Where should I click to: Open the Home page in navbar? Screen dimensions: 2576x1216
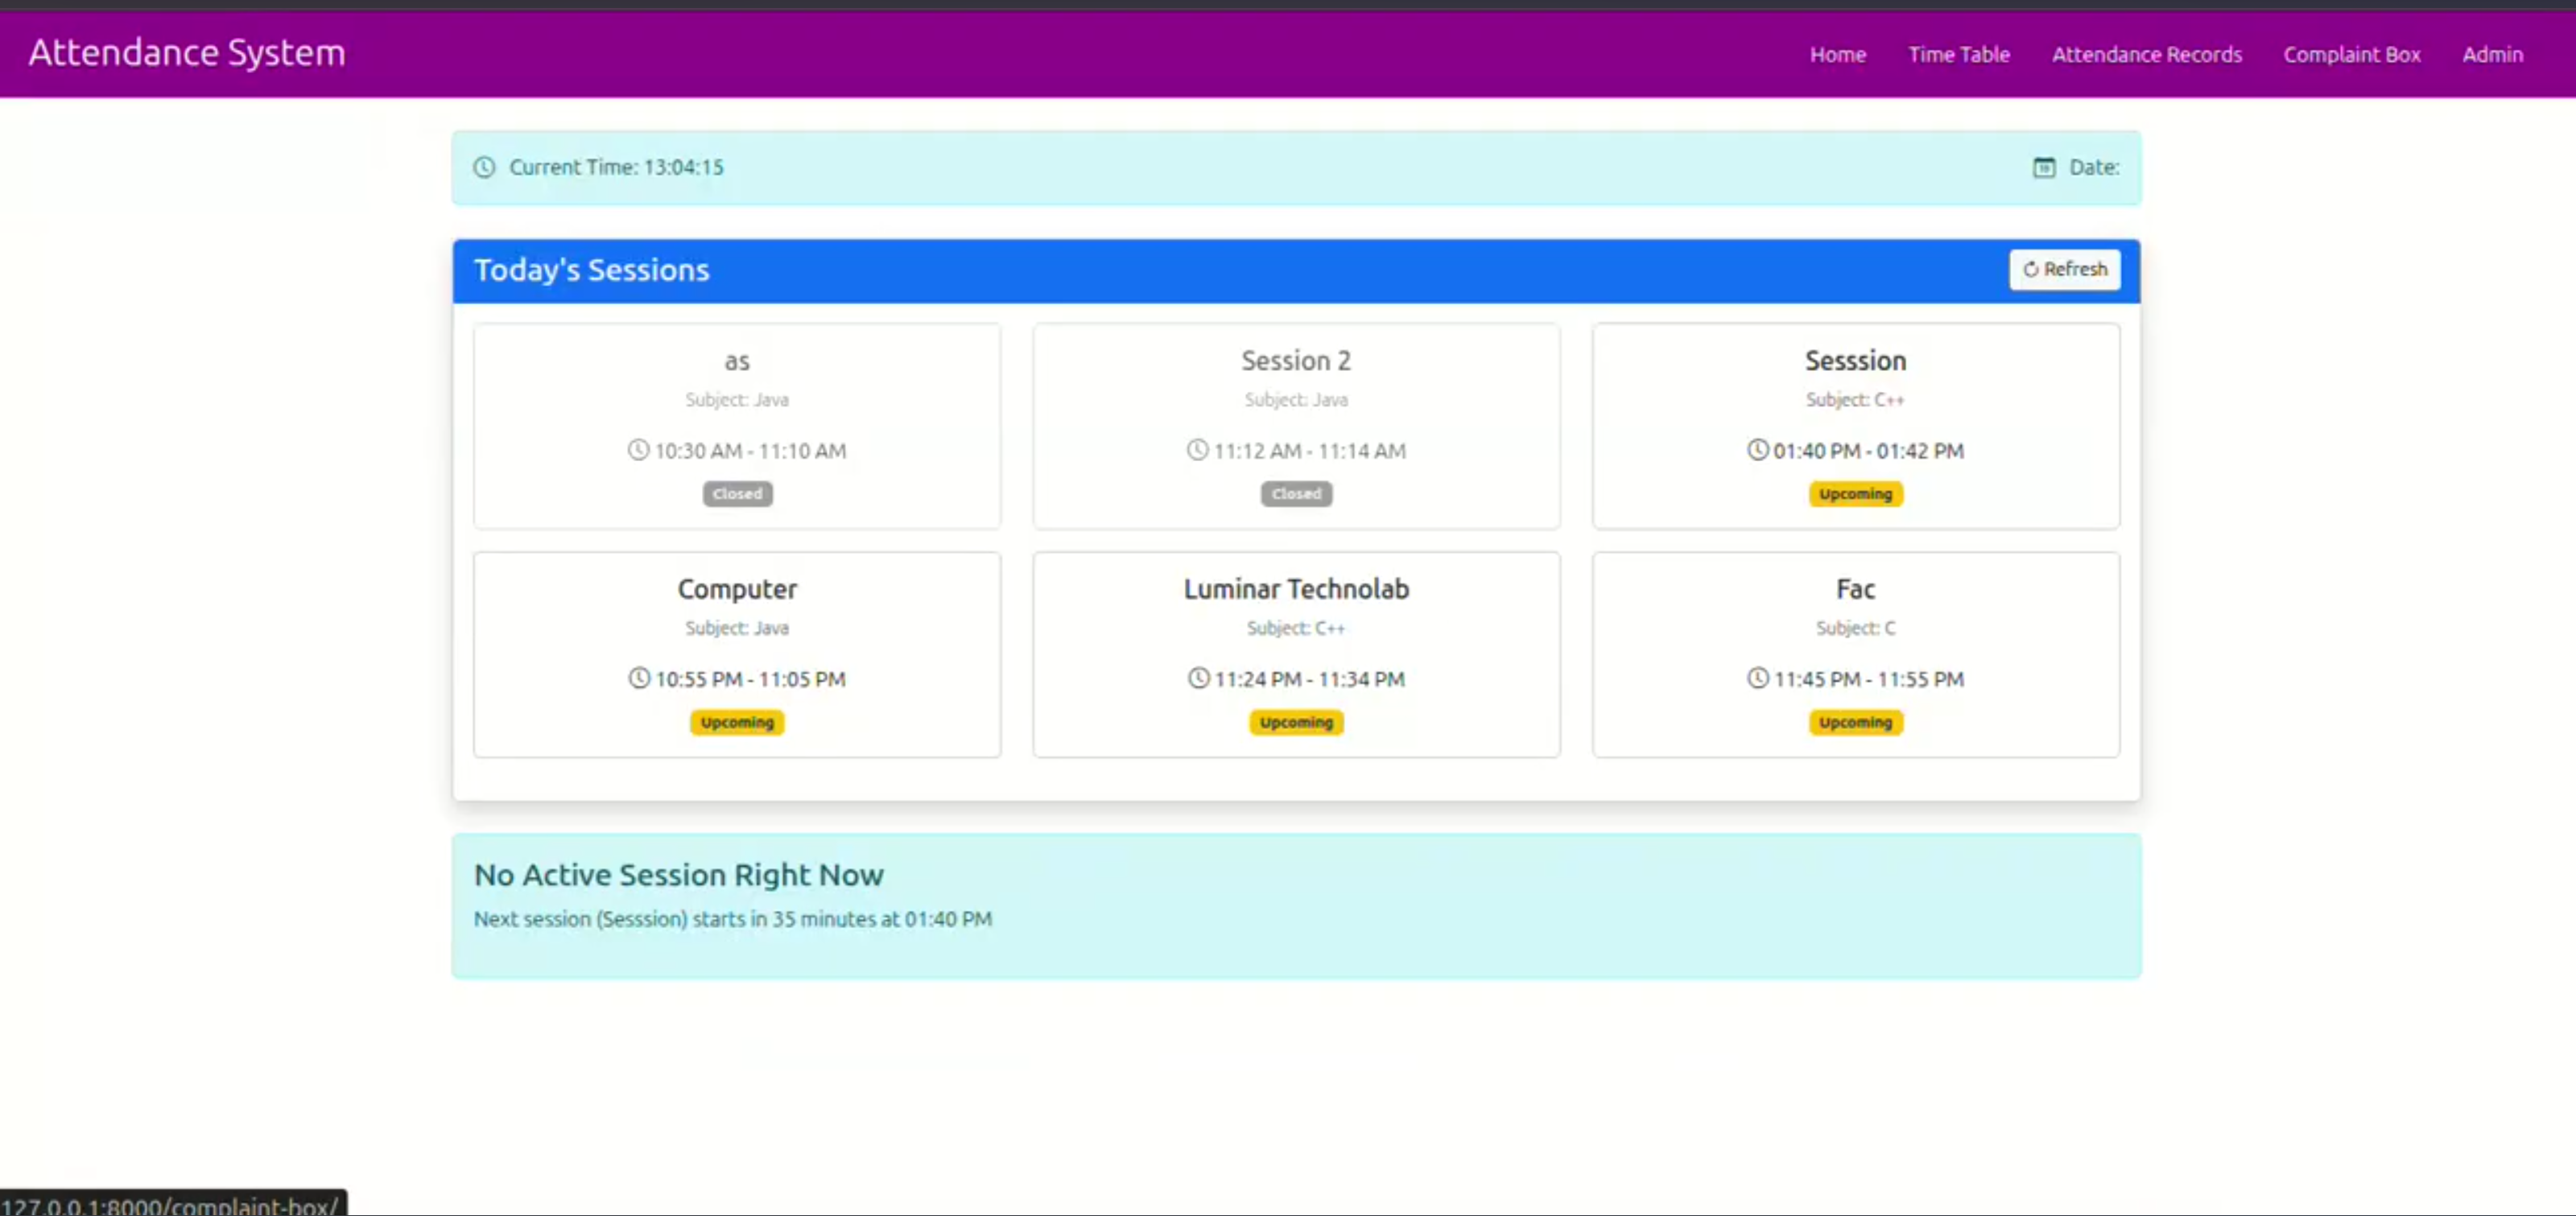click(x=1837, y=55)
